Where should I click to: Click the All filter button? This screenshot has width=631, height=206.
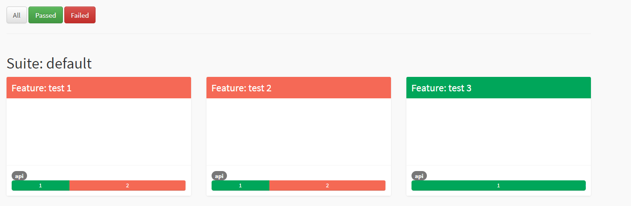pos(17,15)
